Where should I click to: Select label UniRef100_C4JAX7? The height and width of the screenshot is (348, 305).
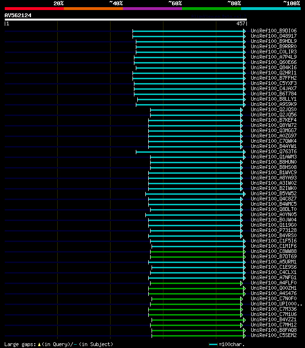(274, 89)
